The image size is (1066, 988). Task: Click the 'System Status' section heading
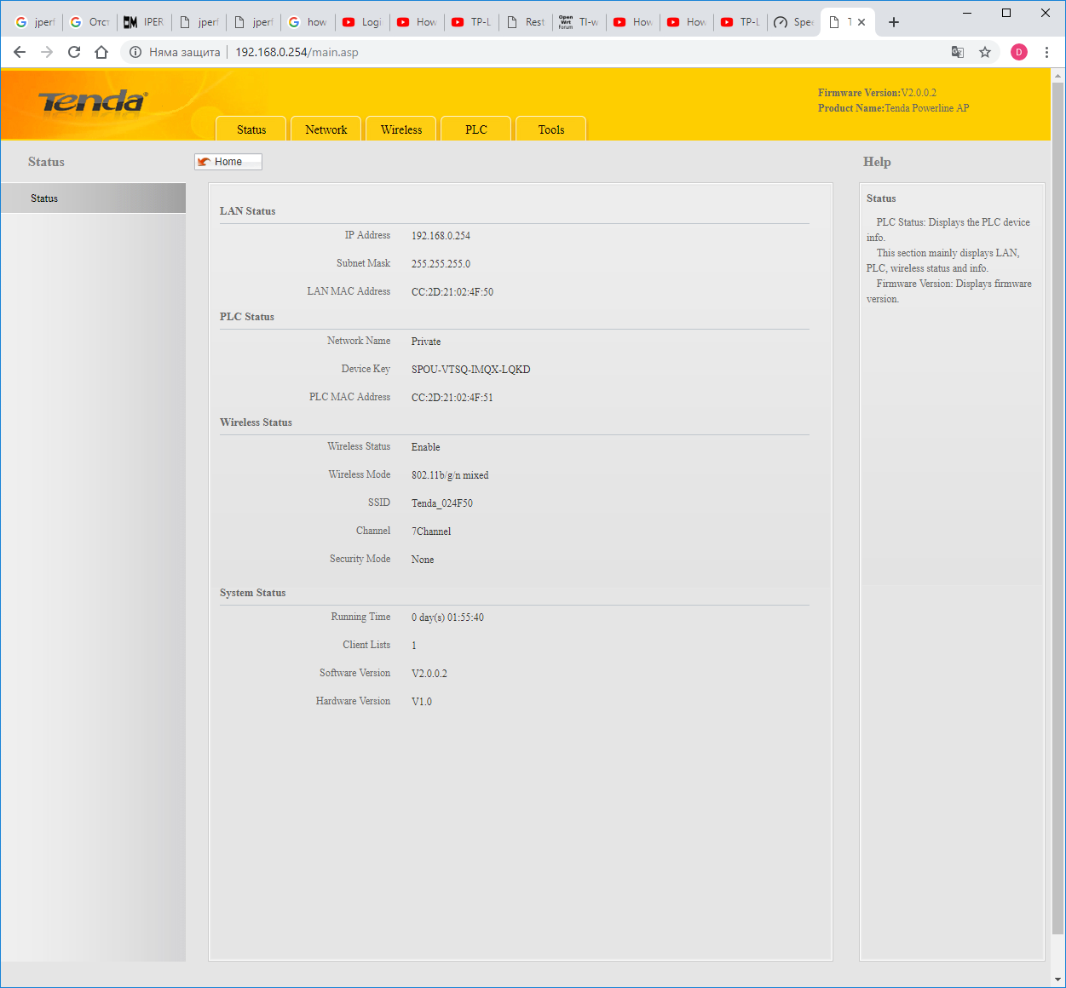(253, 593)
